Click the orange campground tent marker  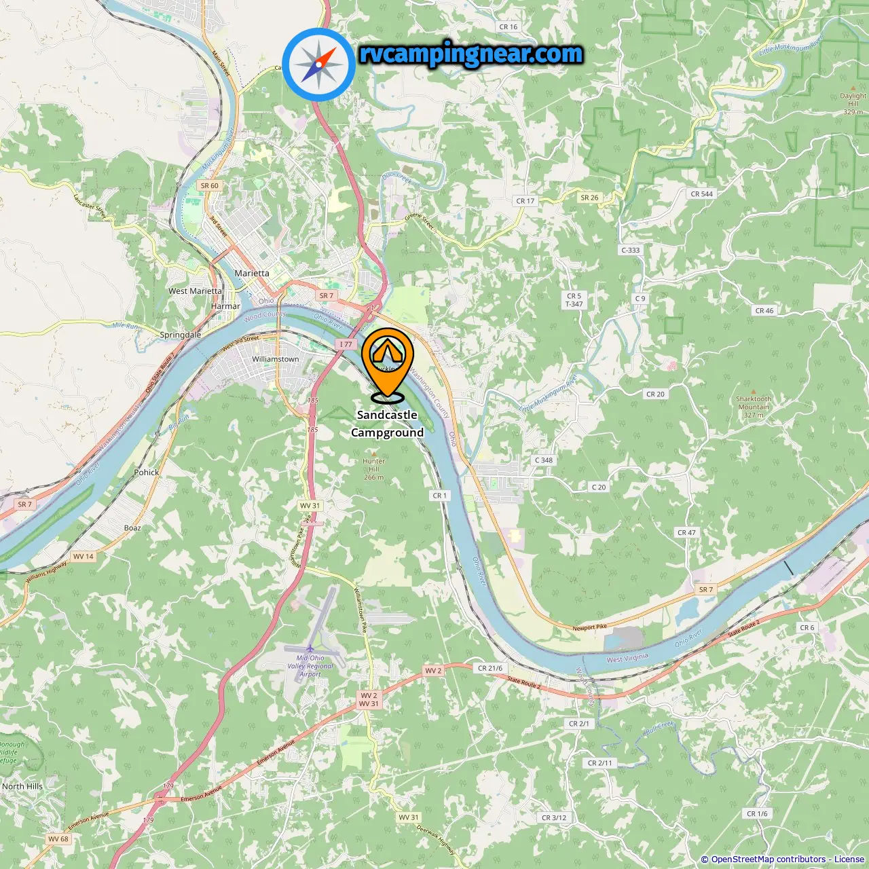pyautogui.click(x=388, y=365)
